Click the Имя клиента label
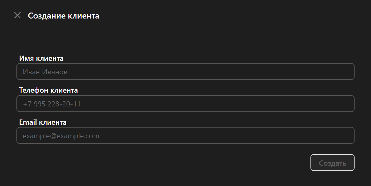371x186 pixels. pos(41,58)
